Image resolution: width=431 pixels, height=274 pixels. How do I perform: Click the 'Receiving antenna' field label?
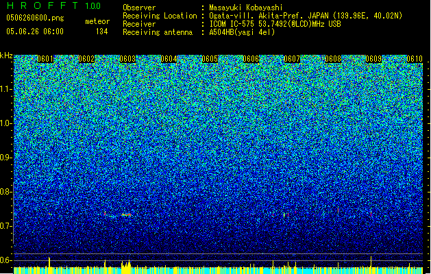[158, 32]
